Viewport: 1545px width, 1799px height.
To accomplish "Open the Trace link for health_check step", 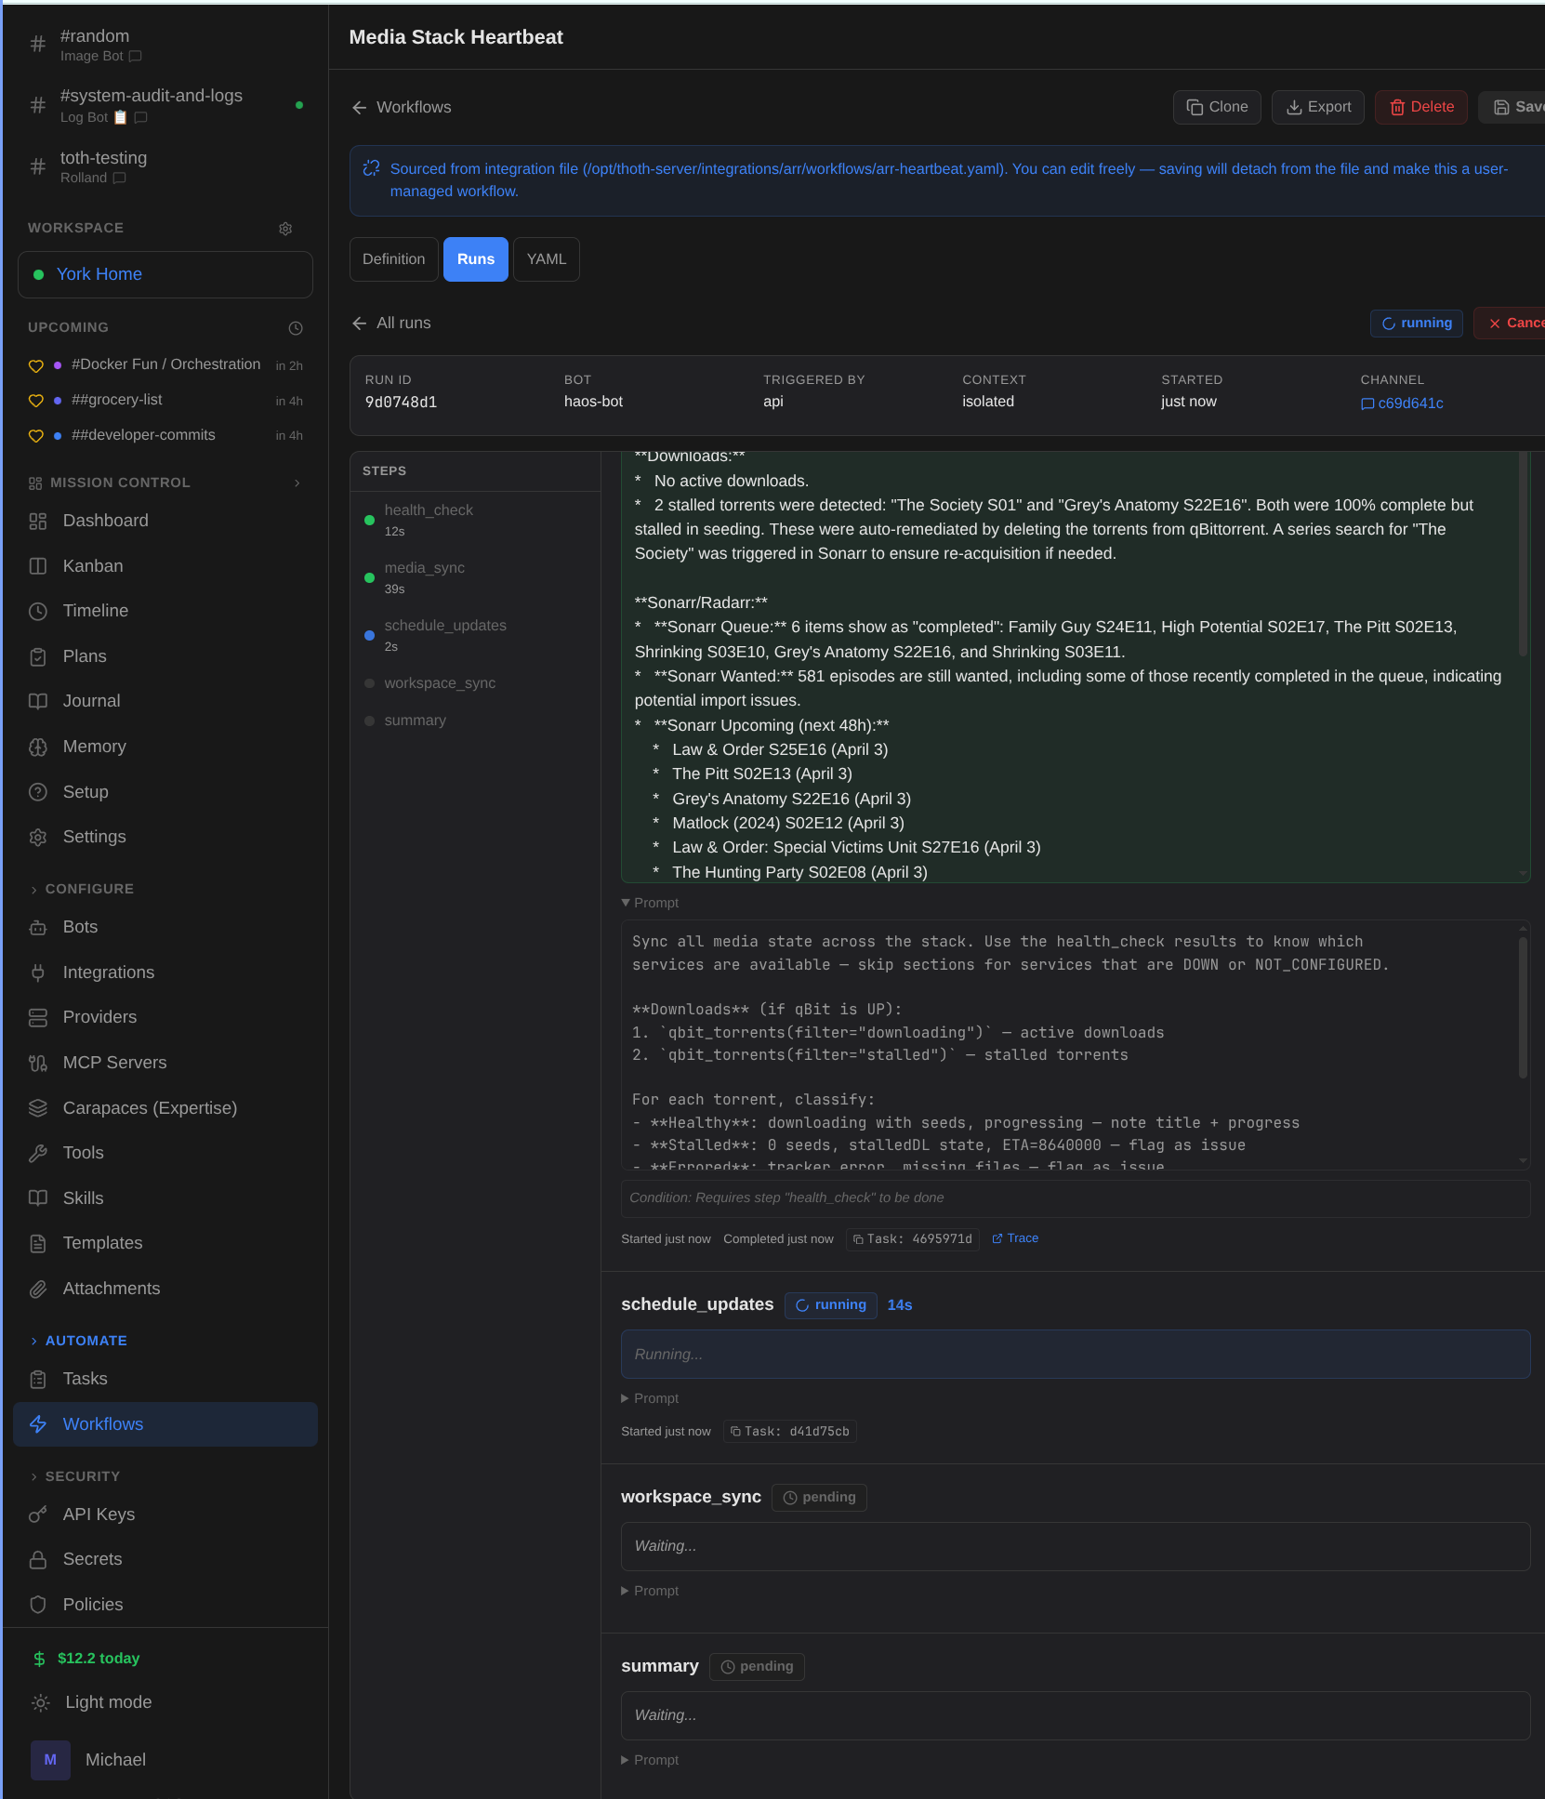I will point(1014,1238).
